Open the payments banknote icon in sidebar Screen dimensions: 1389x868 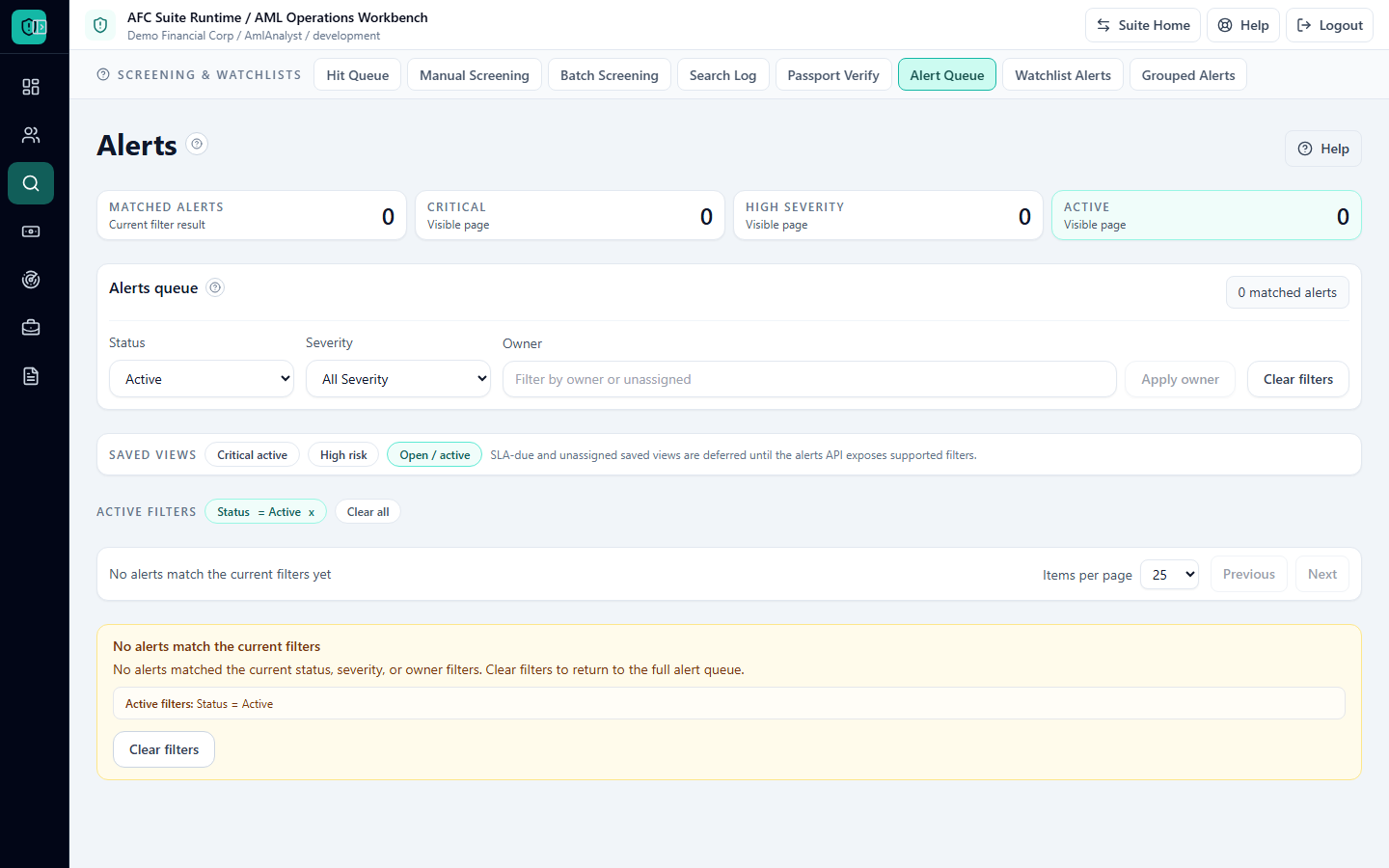31,231
